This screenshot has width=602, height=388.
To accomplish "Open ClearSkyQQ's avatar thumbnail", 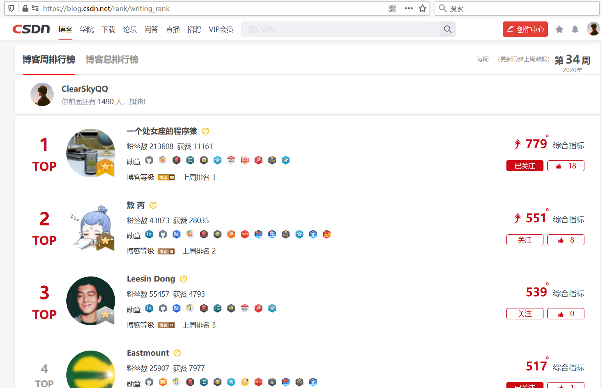I will 42,94.
